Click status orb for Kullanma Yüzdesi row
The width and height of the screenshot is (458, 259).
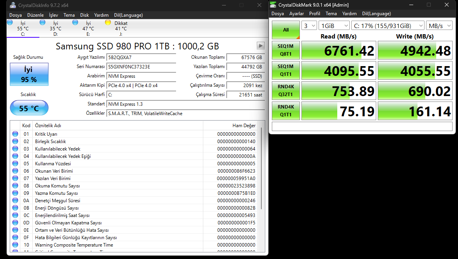pos(15,163)
